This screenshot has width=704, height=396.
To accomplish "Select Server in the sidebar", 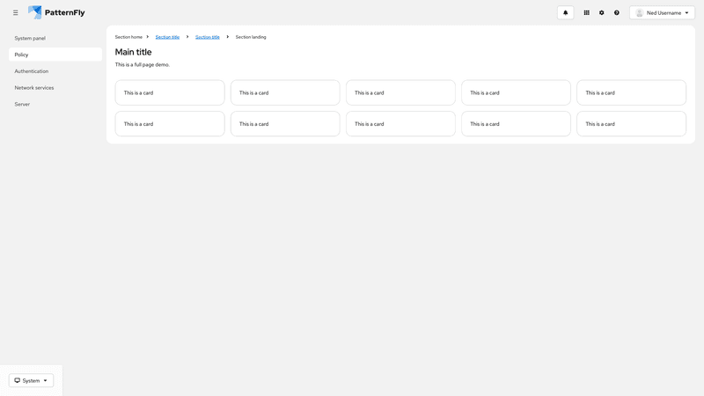I will (22, 104).
